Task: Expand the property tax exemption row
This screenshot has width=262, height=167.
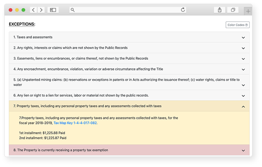Action: coord(243,150)
